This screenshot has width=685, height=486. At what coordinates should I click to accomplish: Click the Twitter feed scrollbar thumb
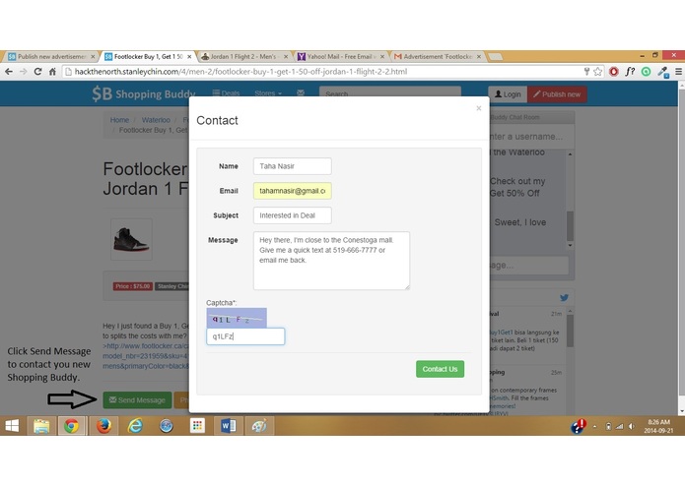click(x=570, y=331)
